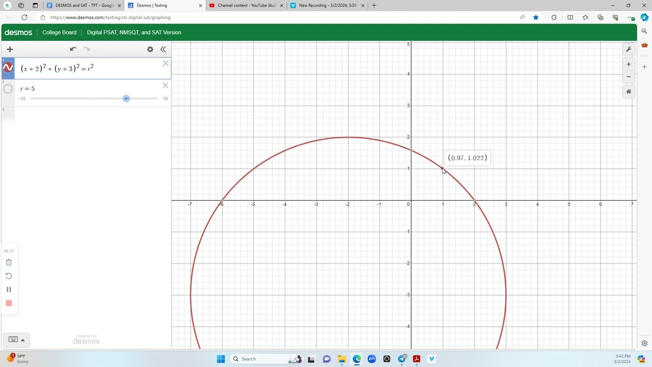Click the Desmos logo
The image size is (652, 367).
coord(18,33)
